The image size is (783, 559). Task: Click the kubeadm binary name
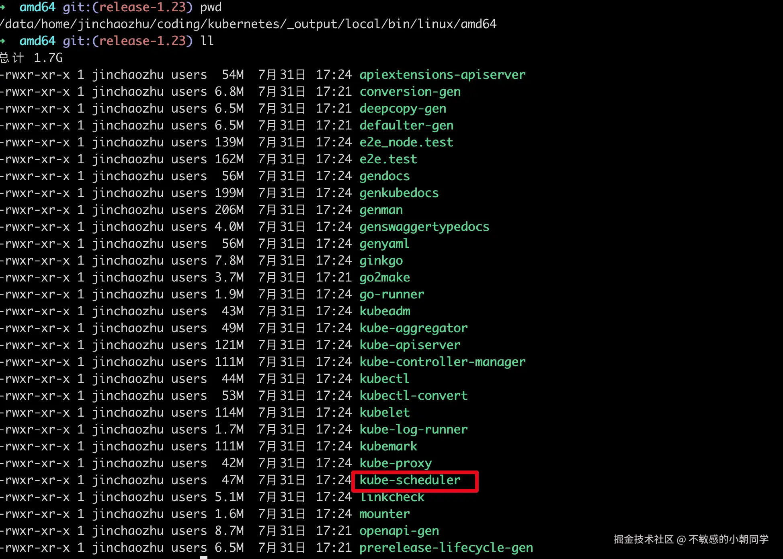pos(385,311)
